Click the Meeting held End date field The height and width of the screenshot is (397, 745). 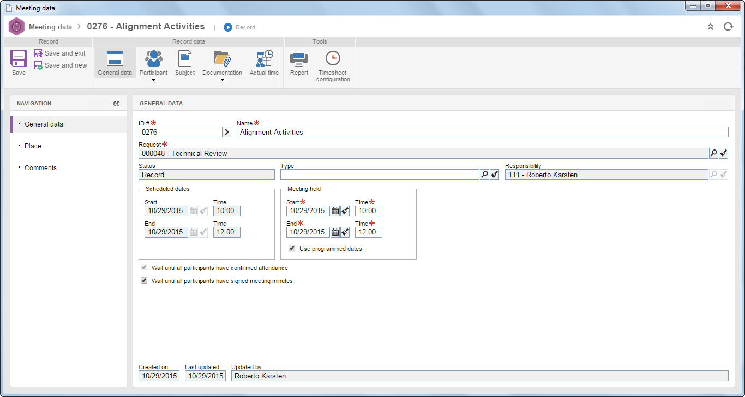(308, 232)
